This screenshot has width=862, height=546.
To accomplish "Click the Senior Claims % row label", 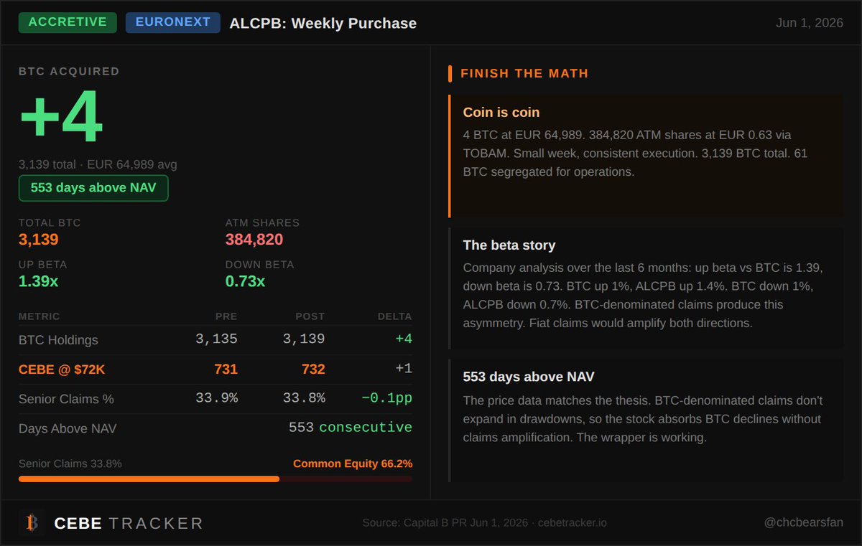I will (x=66, y=399).
